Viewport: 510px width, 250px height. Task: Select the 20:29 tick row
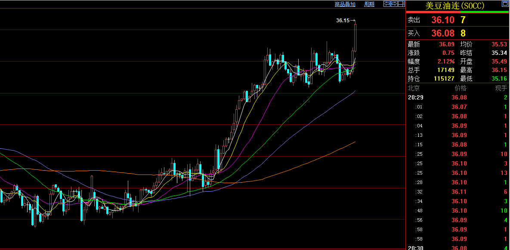[457, 98]
